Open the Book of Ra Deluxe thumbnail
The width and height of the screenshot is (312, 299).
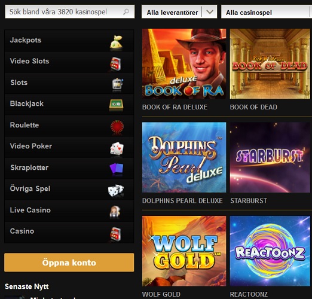point(184,64)
